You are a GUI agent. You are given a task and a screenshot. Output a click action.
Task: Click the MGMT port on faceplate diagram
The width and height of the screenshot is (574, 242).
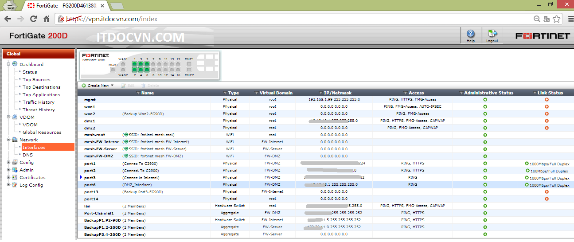click(x=113, y=69)
